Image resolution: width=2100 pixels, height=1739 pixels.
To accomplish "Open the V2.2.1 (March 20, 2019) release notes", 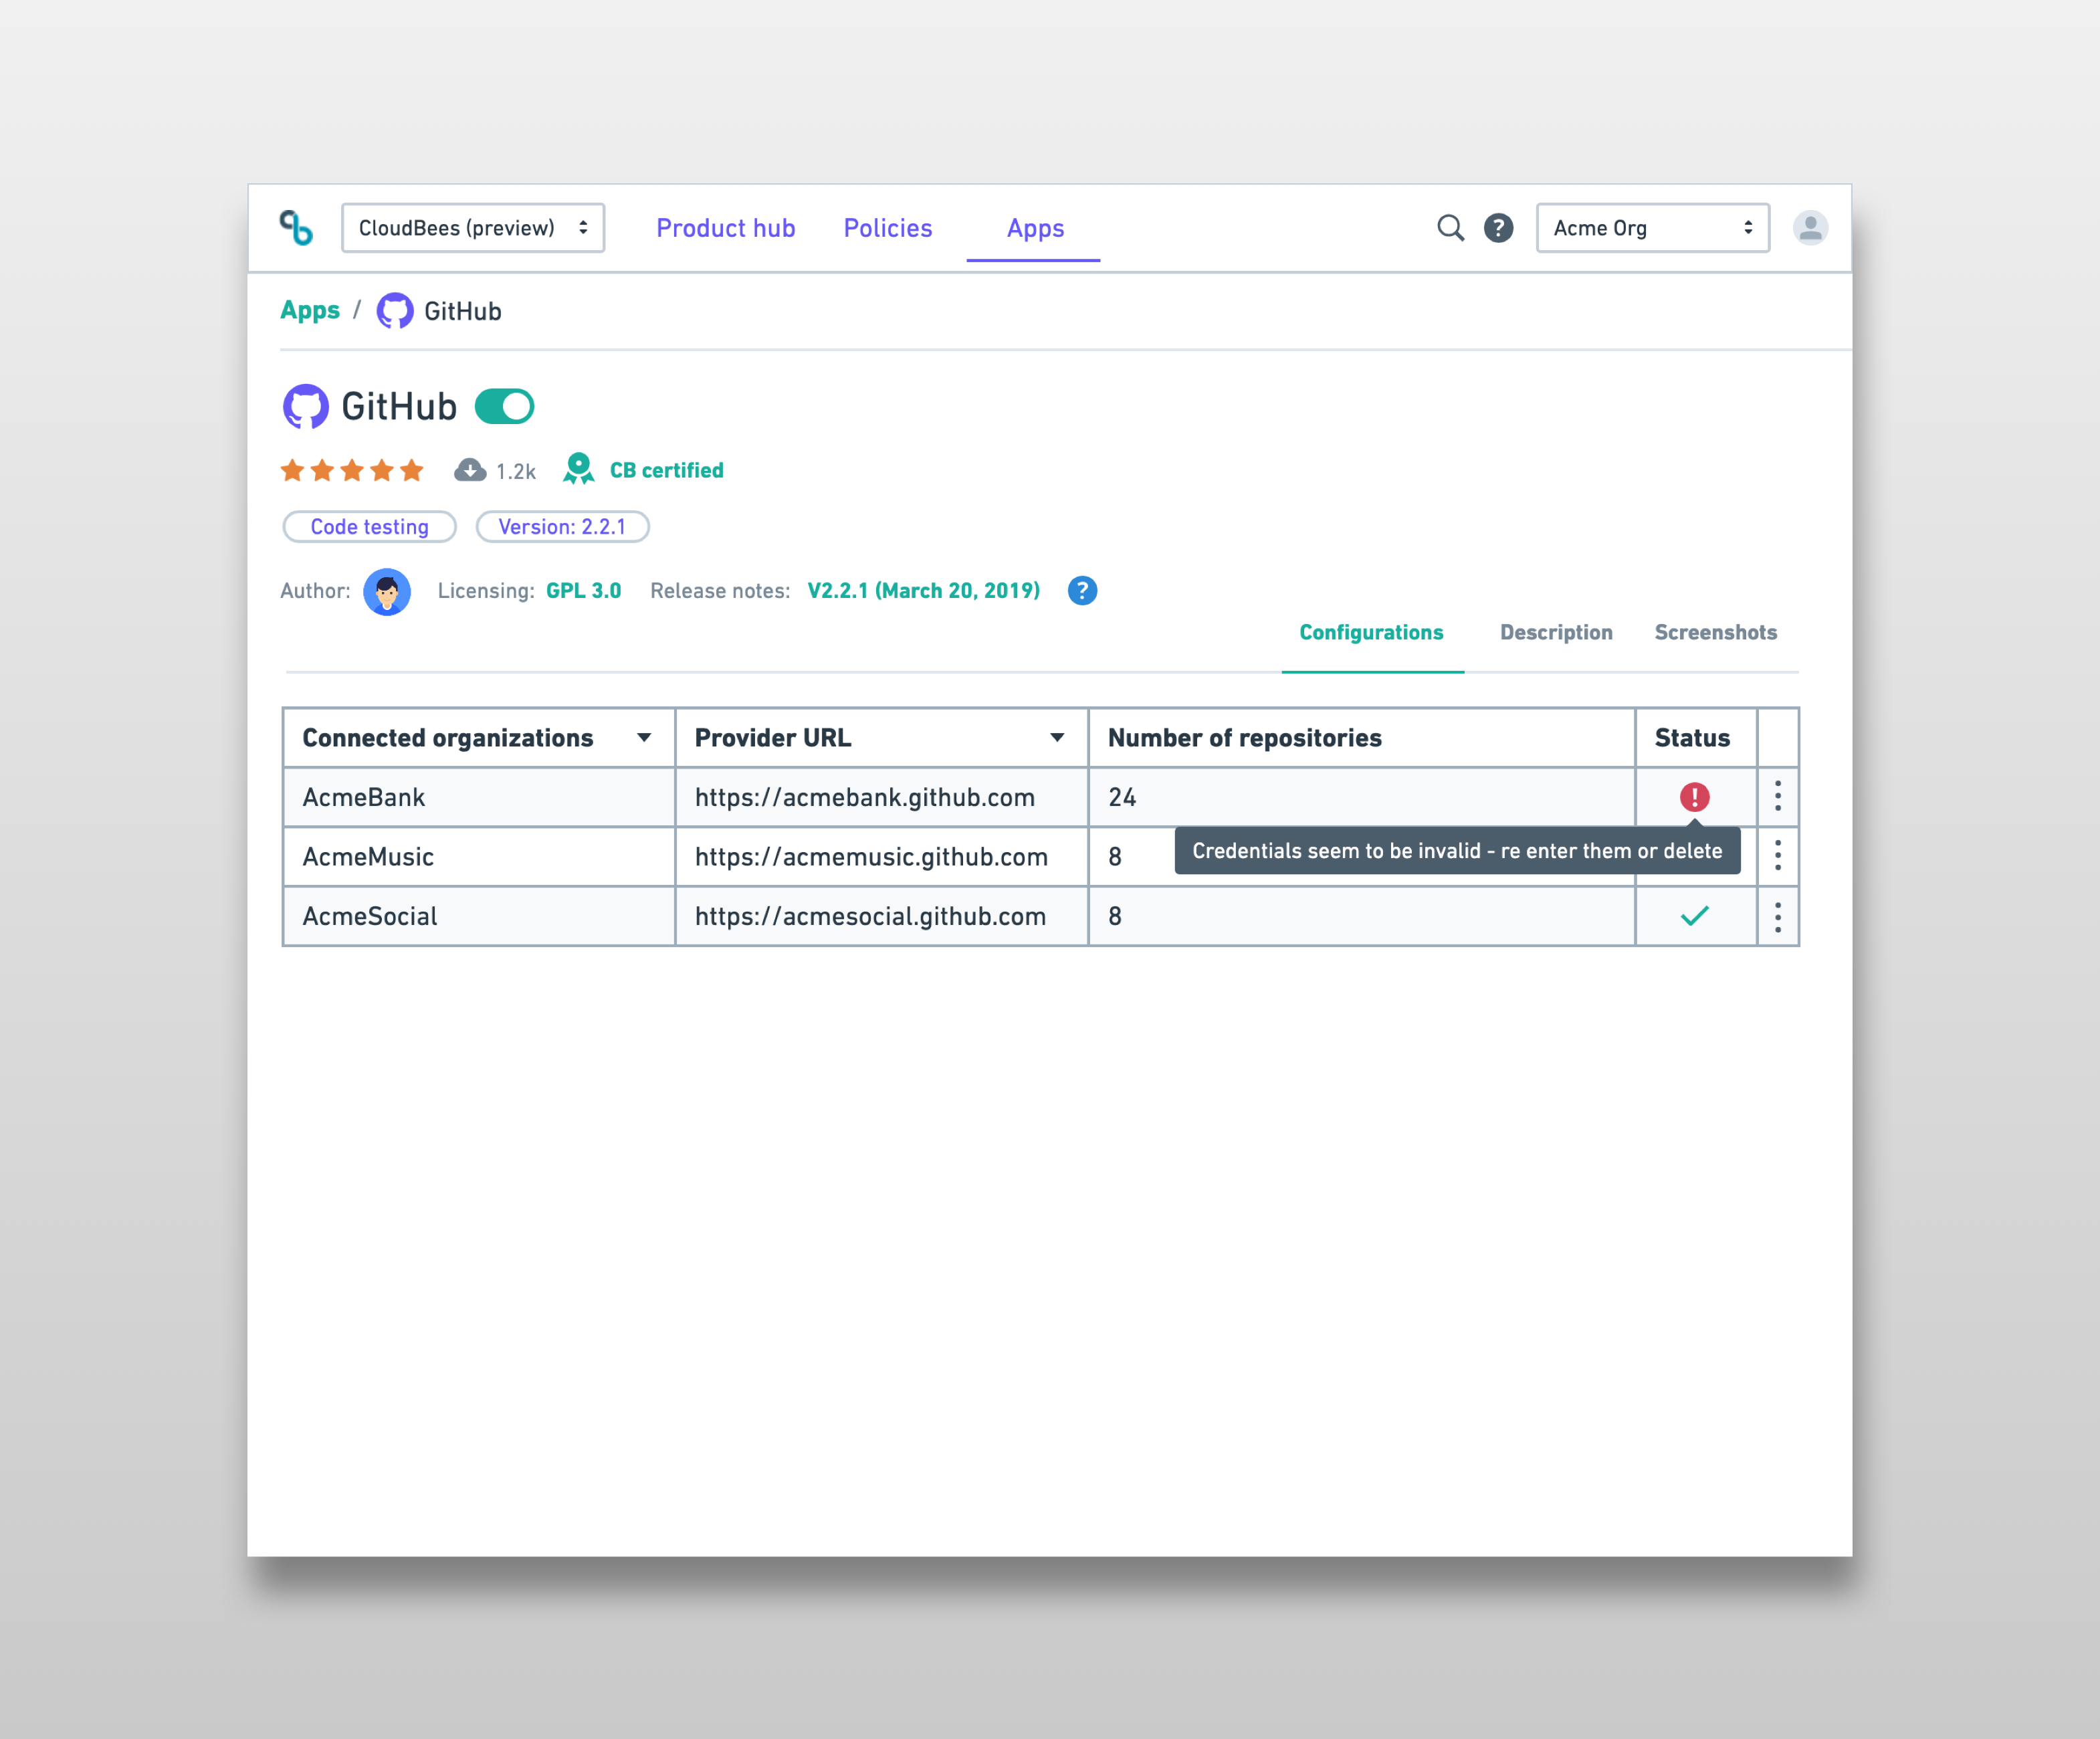I will click(x=923, y=591).
